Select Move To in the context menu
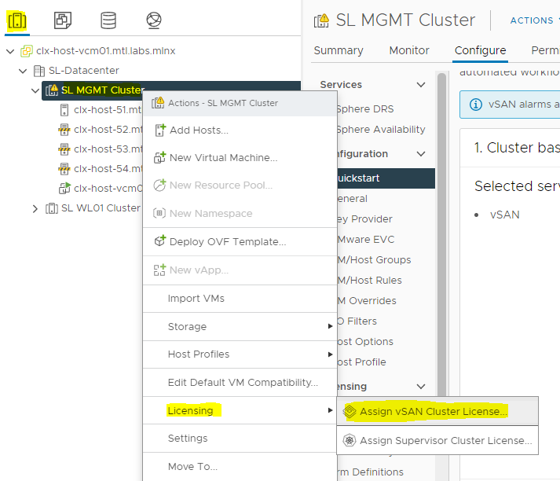 tap(240, 466)
